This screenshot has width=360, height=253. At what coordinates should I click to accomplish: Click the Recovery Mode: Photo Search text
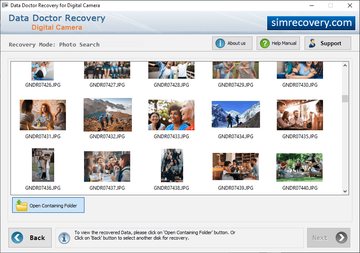(x=54, y=45)
